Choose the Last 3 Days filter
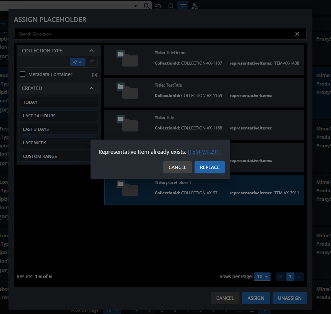Image resolution: width=331 pixels, height=314 pixels. [58, 129]
